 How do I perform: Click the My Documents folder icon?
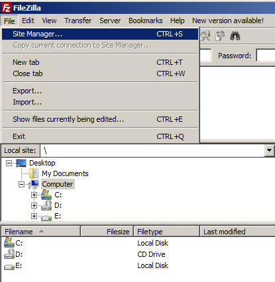coord(34,173)
